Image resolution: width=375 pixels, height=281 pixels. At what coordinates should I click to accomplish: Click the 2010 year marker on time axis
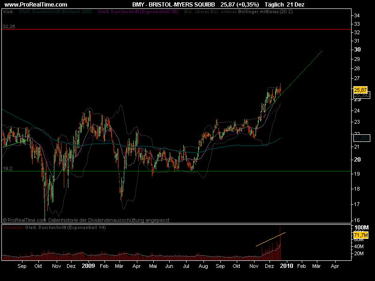(x=286, y=266)
